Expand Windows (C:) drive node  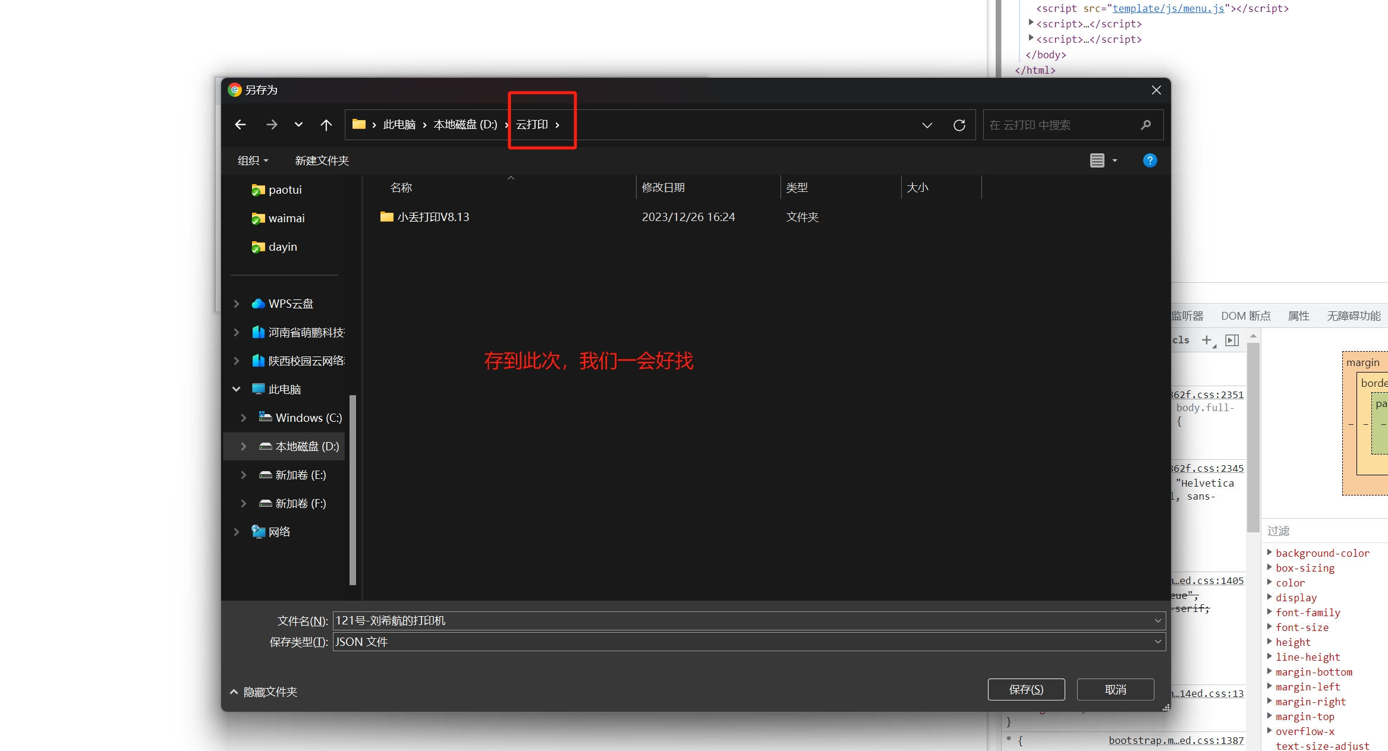click(244, 418)
